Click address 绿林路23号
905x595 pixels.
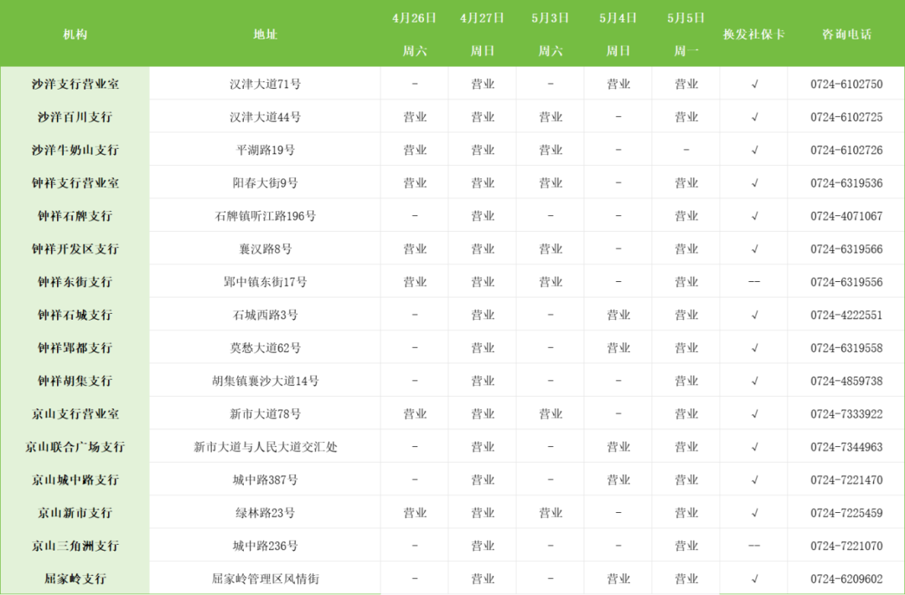tap(265, 512)
